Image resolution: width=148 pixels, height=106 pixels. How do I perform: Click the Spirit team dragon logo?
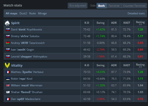[x=7, y=23]
